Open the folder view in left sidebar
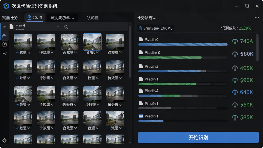The image size is (263, 148). coord(4,36)
